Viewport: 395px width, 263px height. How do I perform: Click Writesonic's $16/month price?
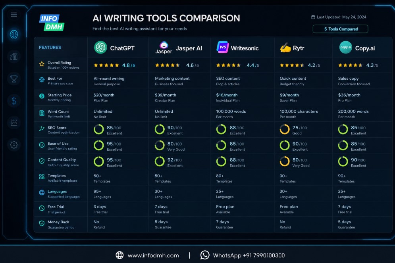pyautogui.click(x=227, y=95)
